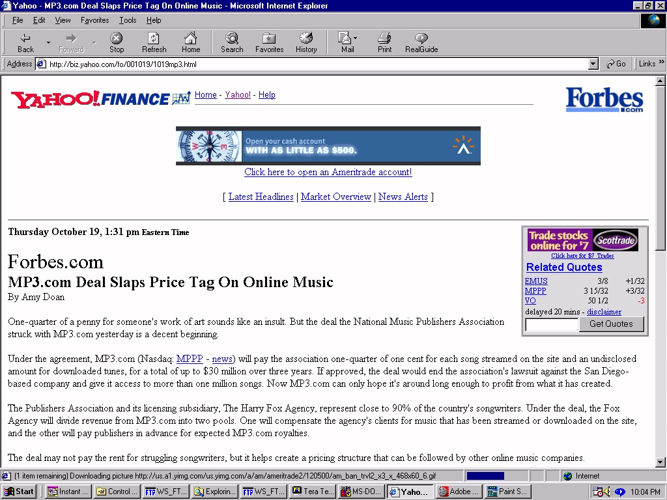
Task: Stop the page from loading
Action: click(117, 43)
